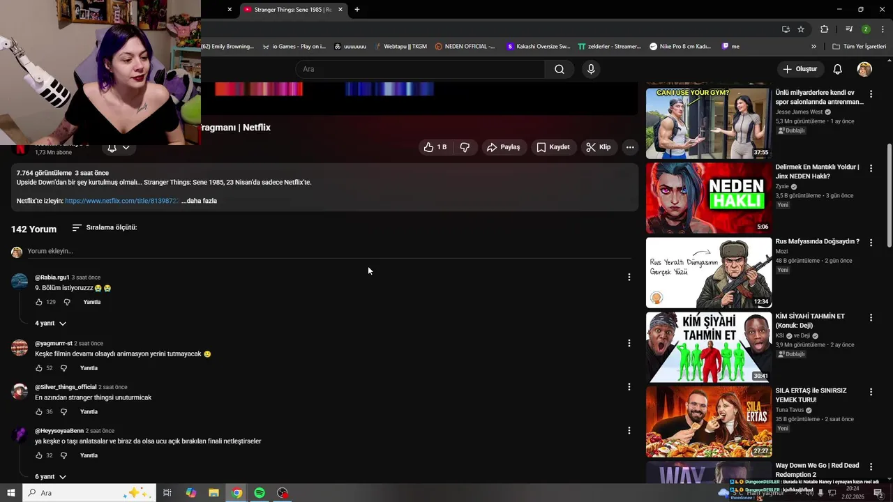Expand 4 yanıt replies
Screen dimensions: 893x502
(x=50, y=324)
